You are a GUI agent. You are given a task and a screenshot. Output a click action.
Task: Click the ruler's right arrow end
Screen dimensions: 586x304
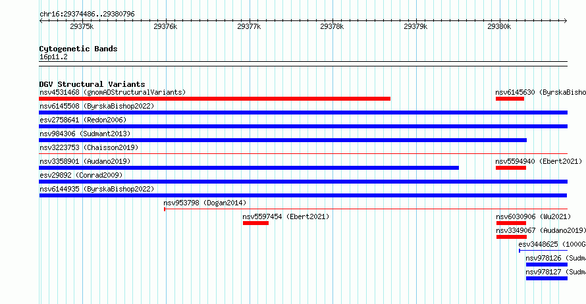click(566, 20)
